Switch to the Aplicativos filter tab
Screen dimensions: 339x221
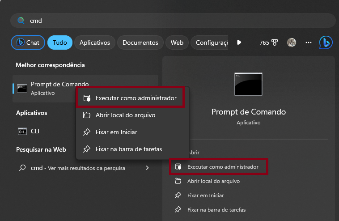coord(95,42)
